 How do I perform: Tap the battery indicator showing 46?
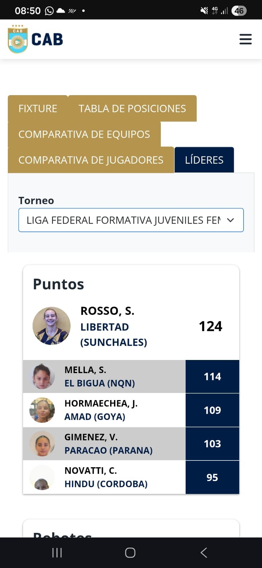(239, 11)
